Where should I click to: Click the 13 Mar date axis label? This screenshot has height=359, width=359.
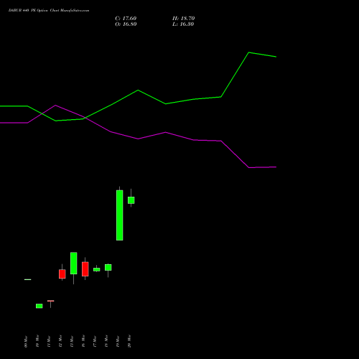click(x=72, y=342)
